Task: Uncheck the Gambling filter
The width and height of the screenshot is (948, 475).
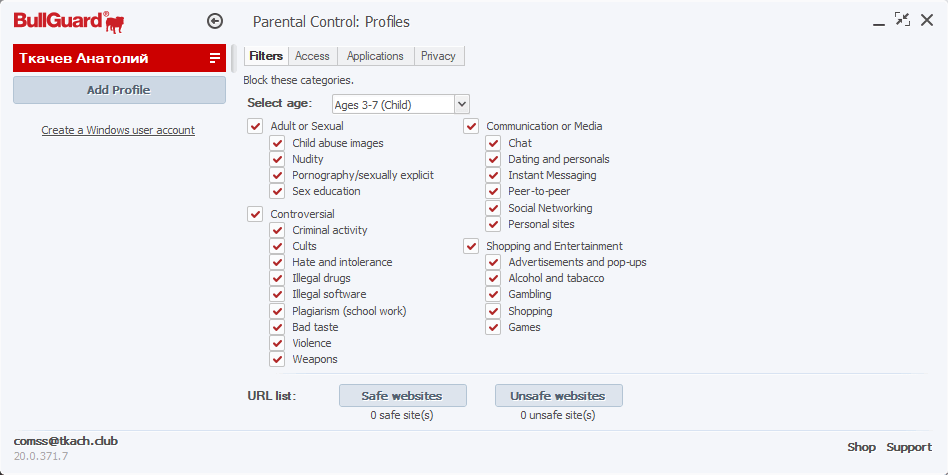Action: click(493, 294)
